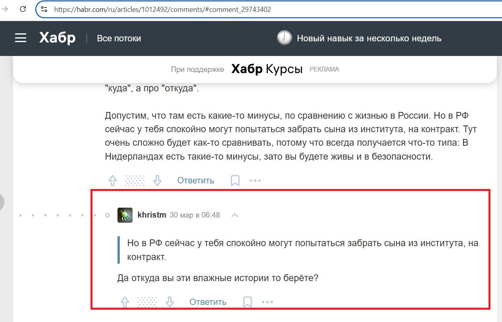Reply to khristm's comment via Ответить

tap(208, 302)
